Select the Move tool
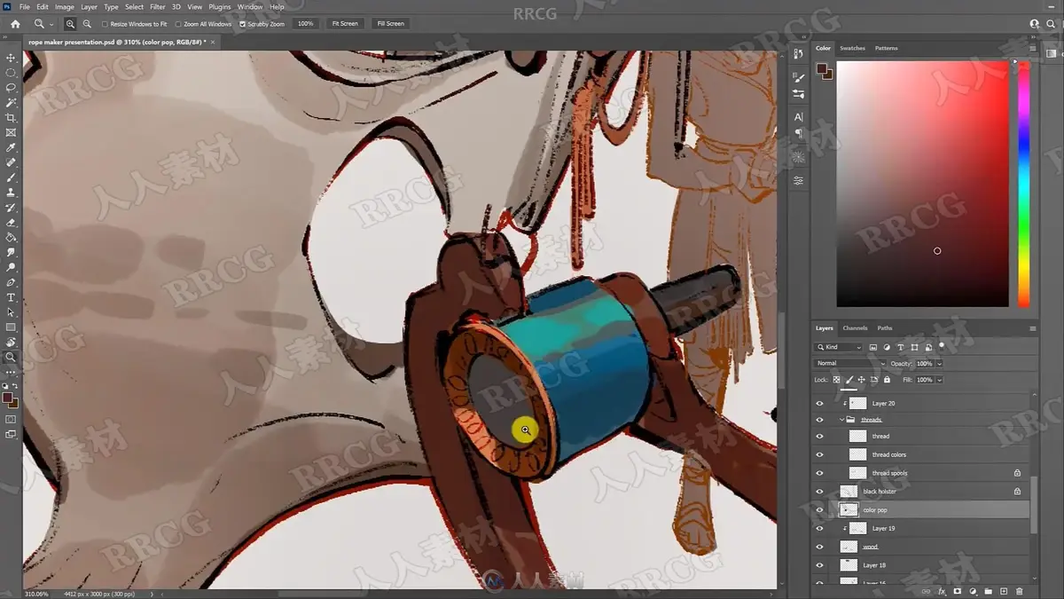 (x=12, y=58)
